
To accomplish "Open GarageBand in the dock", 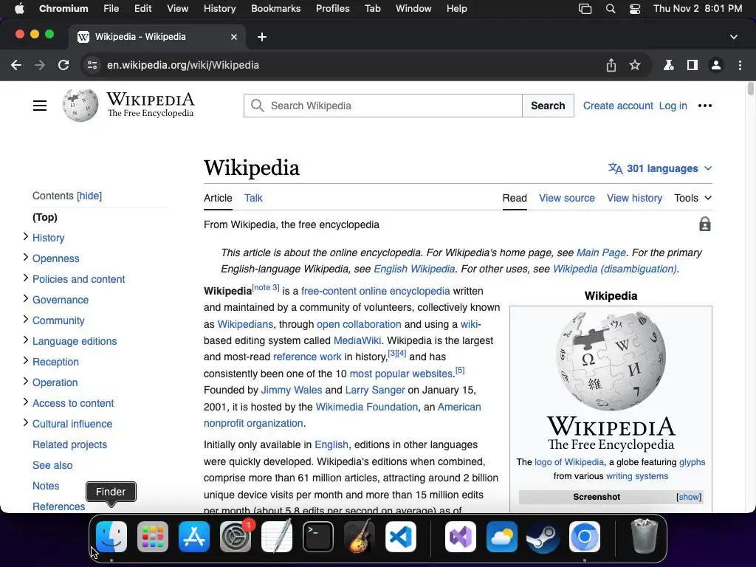I will click(360, 537).
